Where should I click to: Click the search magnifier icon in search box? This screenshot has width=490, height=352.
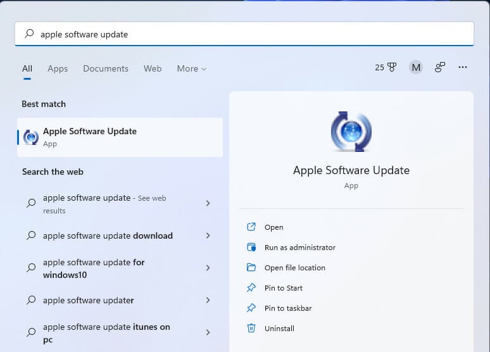coord(29,34)
